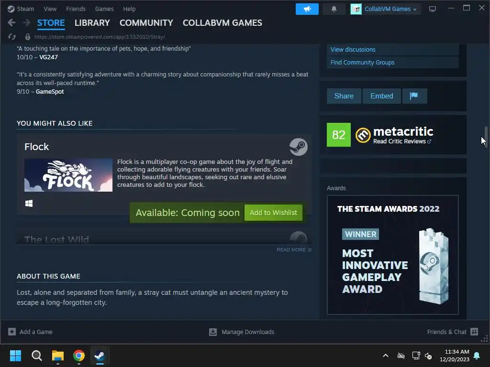Switch to the COMMUNITY tab
The width and height of the screenshot is (490, 367).
click(x=146, y=23)
